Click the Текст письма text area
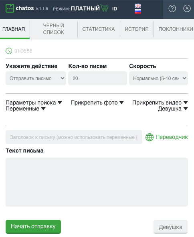The width and height of the screenshot is (194, 237). 97,182
